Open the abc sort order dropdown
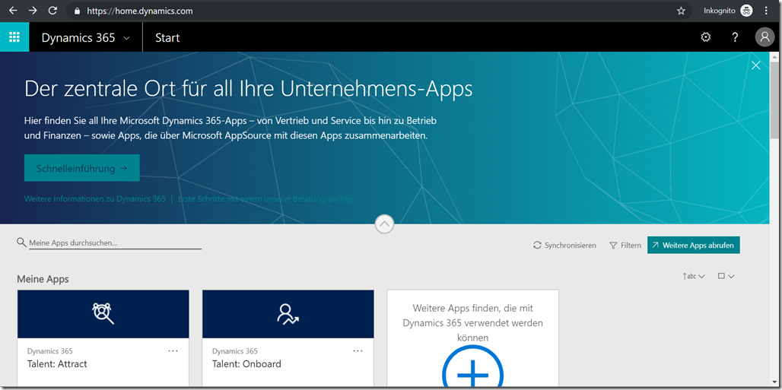 pos(693,276)
